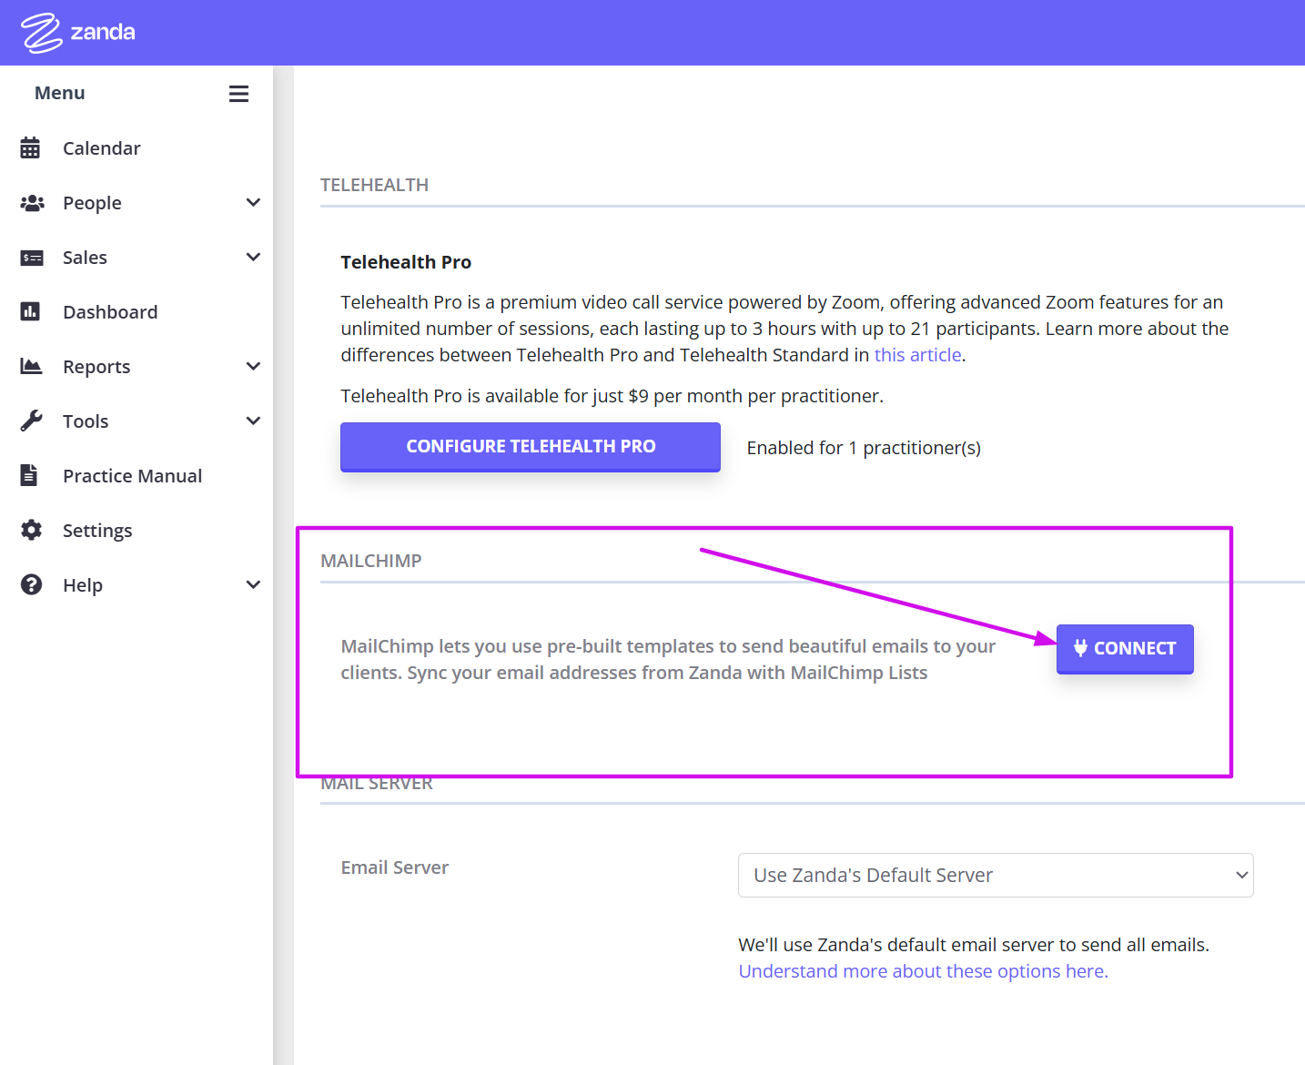1305x1065 pixels.
Task: Select the People menu label
Action: point(92,203)
